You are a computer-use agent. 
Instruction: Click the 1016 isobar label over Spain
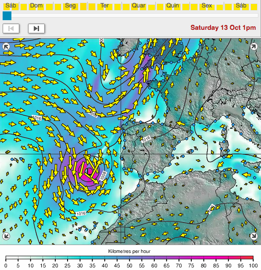tap(146, 139)
